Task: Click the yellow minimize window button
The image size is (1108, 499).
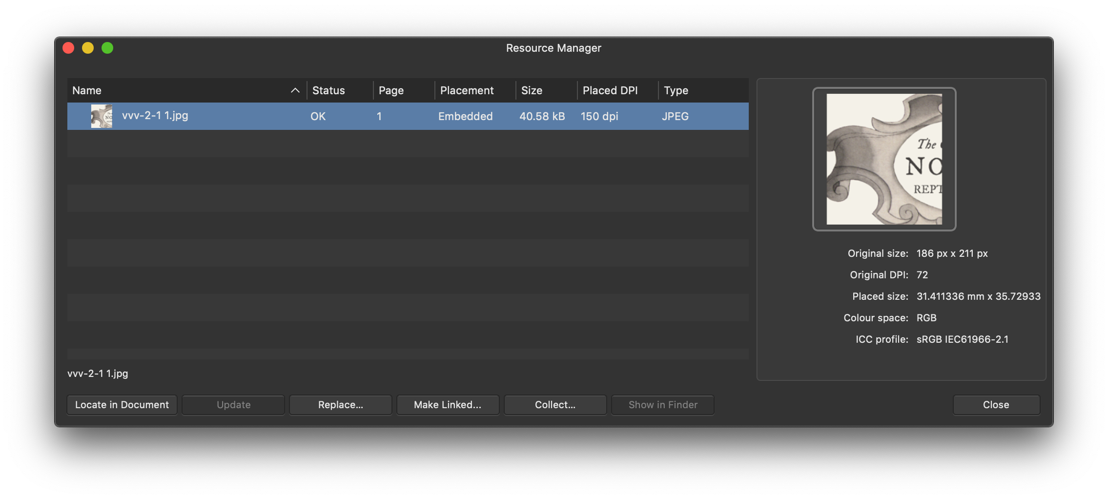Action: (88, 48)
